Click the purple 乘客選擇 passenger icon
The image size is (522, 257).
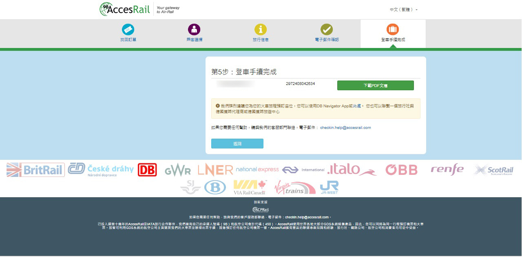(x=194, y=29)
